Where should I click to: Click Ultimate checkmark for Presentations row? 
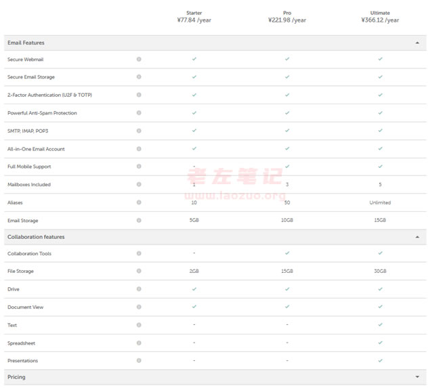coord(380,360)
